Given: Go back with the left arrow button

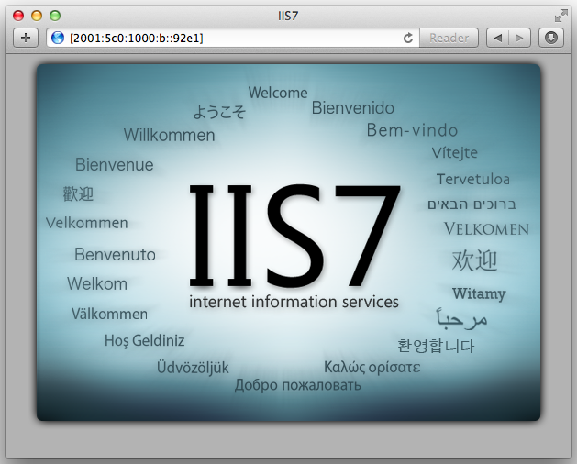Looking at the screenshot, I should tap(497, 38).
